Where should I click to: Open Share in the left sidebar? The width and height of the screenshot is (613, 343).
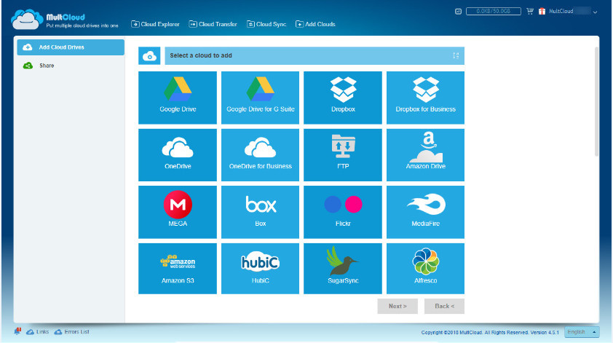click(x=47, y=66)
